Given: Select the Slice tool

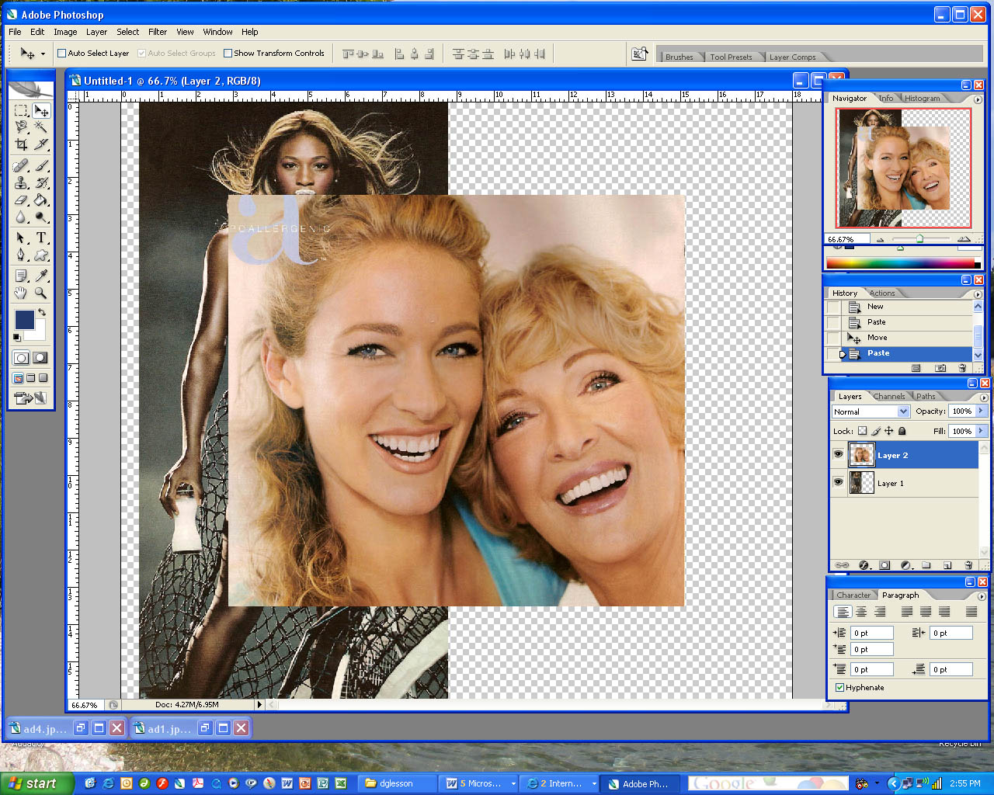Looking at the screenshot, I should (x=41, y=144).
